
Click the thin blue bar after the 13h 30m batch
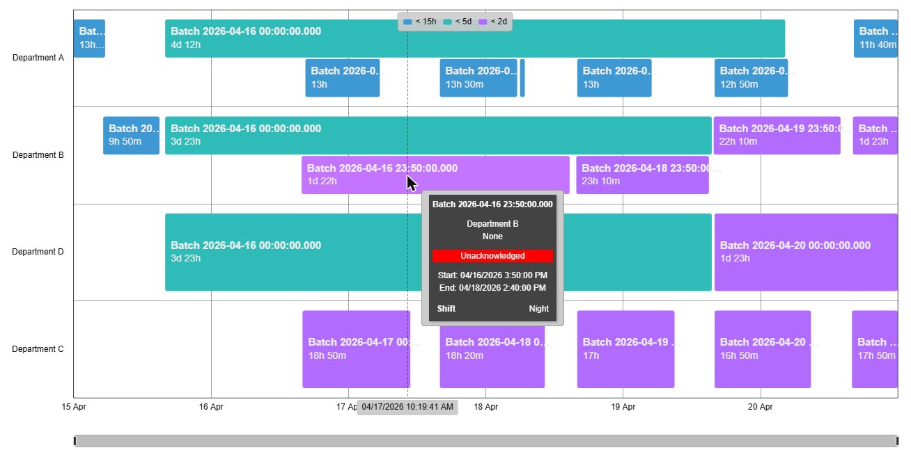pyautogui.click(x=522, y=78)
